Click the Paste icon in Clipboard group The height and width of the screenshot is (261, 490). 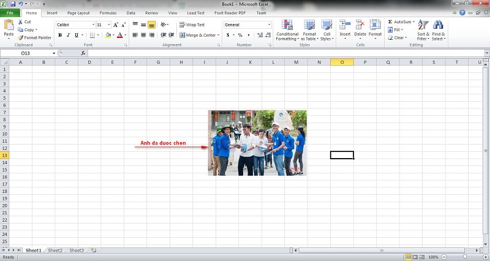pyautogui.click(x=9, y=26)
